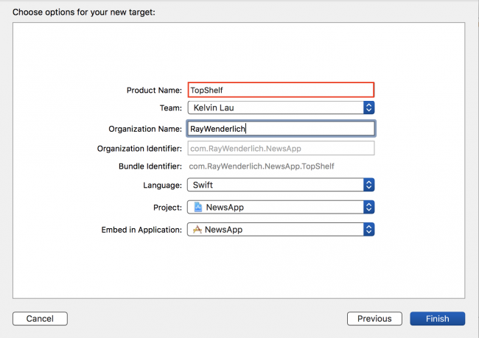Click the blue arrows on the Team popup
This screenshot has height=338, width=479.
369,108
